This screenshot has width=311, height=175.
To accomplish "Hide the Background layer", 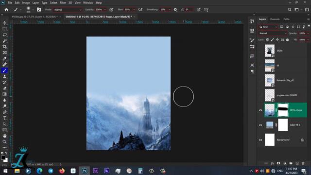I will coord(260,140).
